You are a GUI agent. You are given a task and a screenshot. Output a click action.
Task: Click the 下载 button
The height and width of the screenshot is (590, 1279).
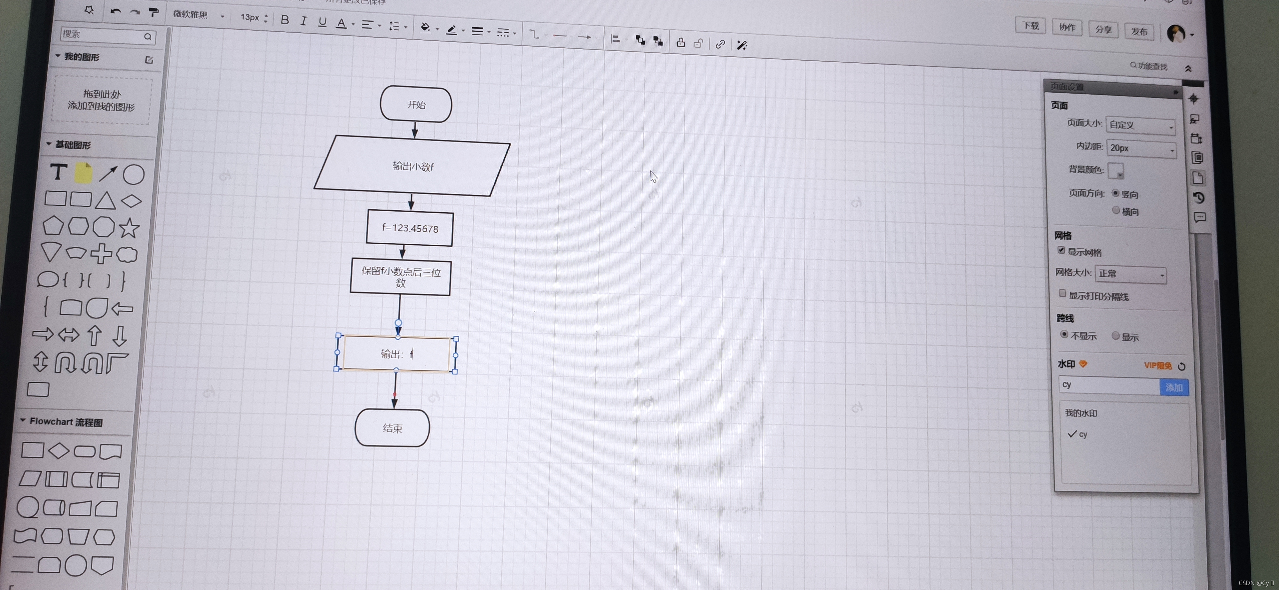click(1031, 26)
